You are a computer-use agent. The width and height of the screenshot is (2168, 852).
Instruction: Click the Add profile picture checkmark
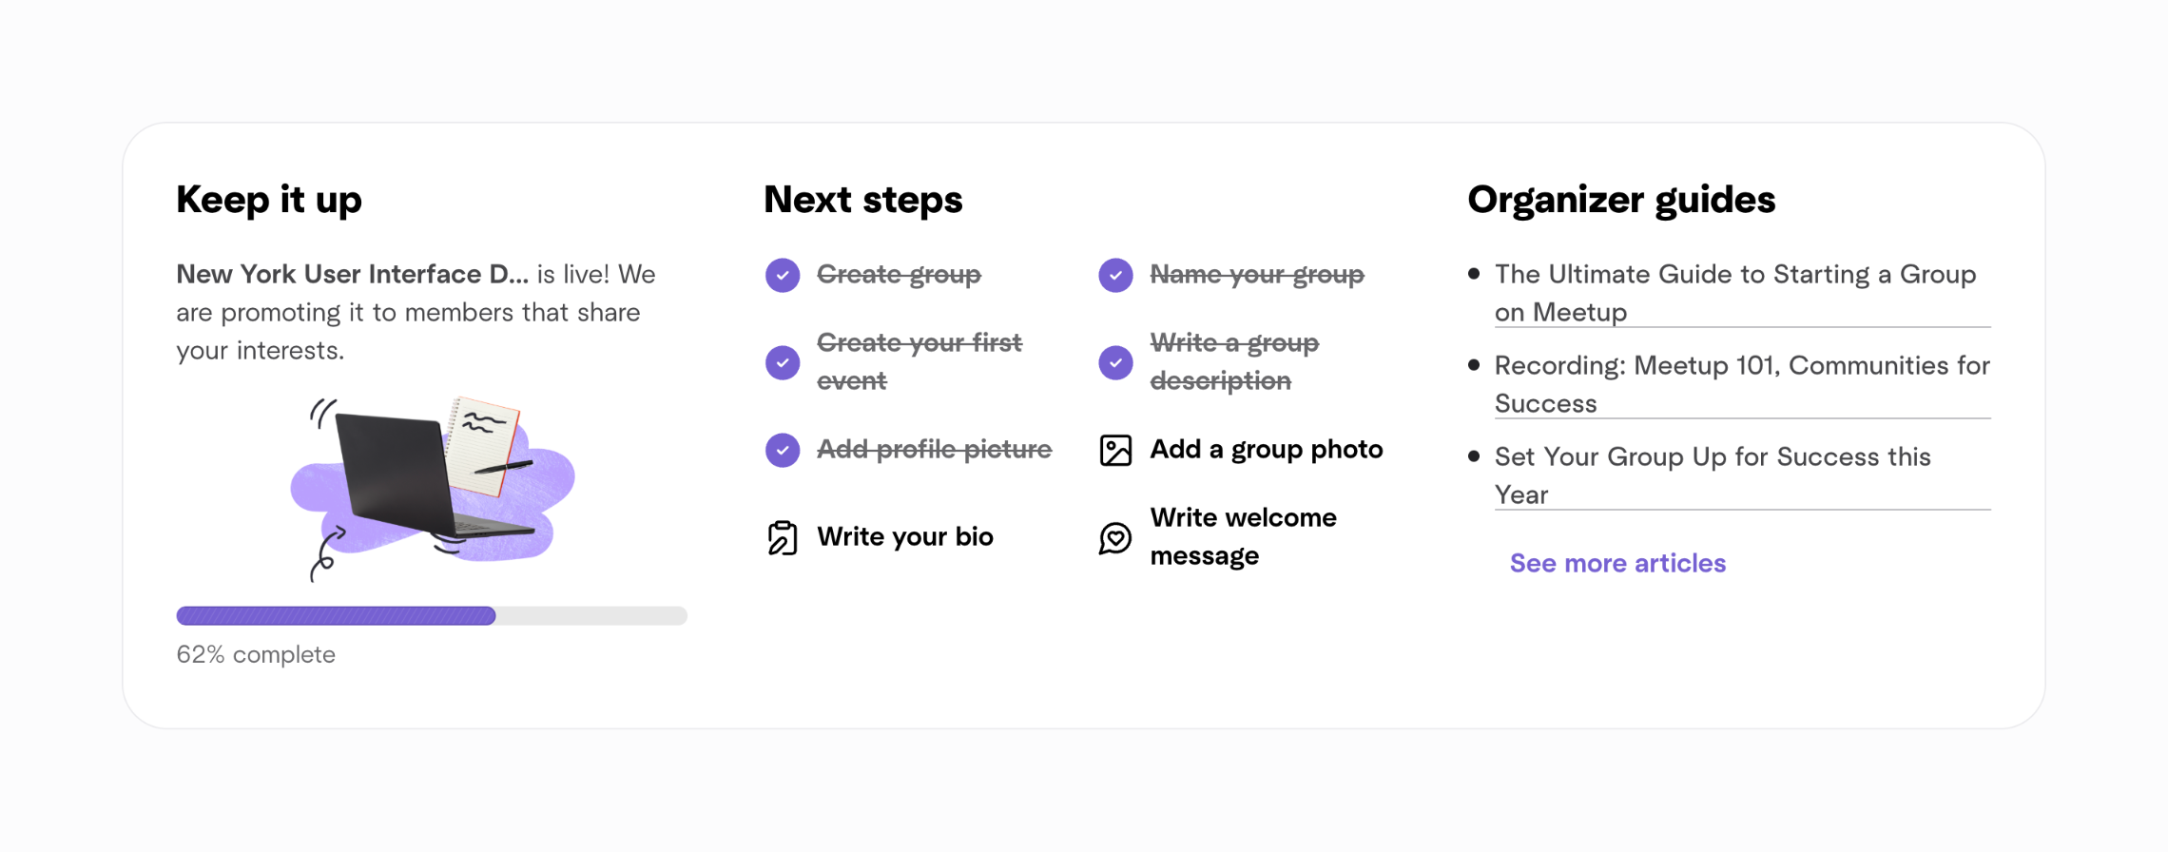(x=783, y=450)
